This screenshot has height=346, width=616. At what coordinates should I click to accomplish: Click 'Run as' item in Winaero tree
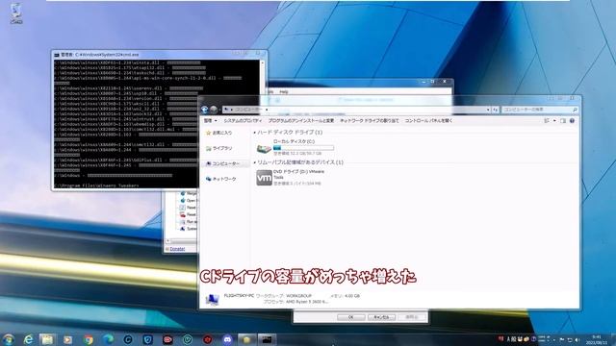coord(188,222)
